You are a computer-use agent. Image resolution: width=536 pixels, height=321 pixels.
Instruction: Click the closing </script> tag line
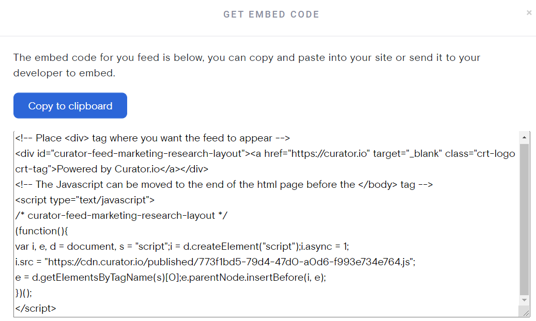coord(36,309)
